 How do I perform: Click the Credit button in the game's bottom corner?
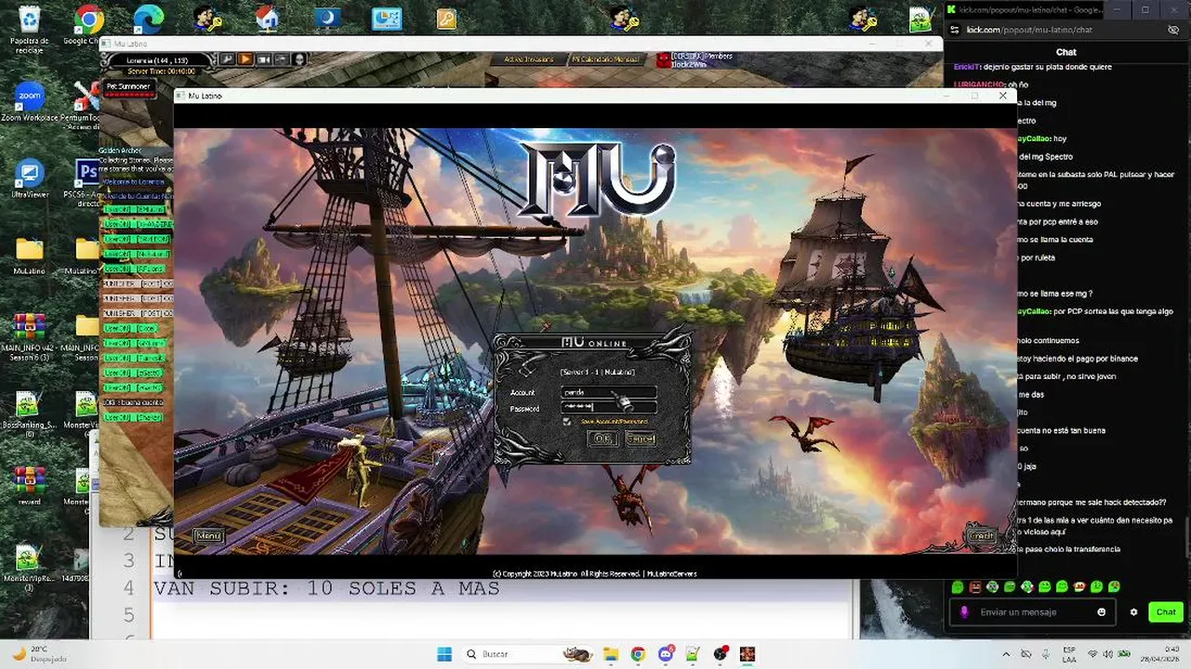click(x=982, y=535)
